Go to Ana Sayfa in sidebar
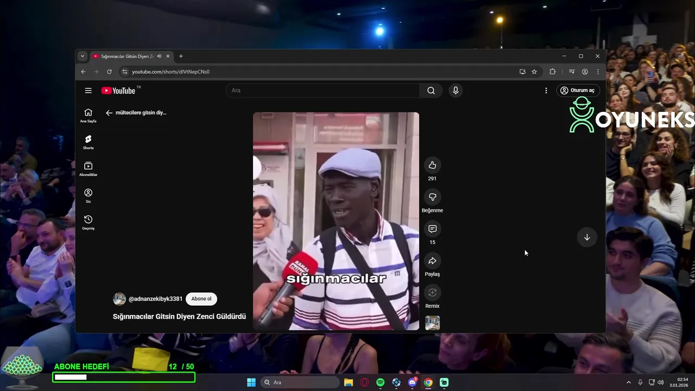Screen dimensions: 695x391 pos(88,116)
